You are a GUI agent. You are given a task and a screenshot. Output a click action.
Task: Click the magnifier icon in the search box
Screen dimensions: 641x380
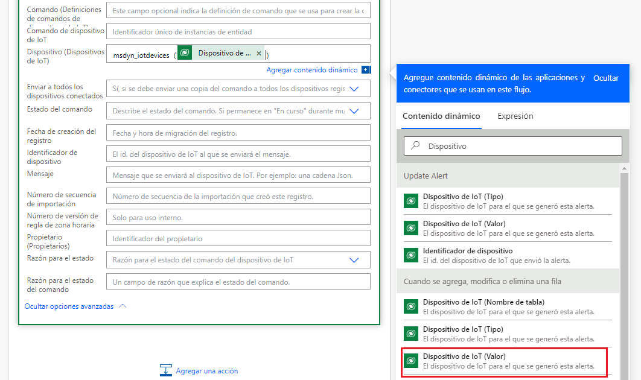coord(415,145)
